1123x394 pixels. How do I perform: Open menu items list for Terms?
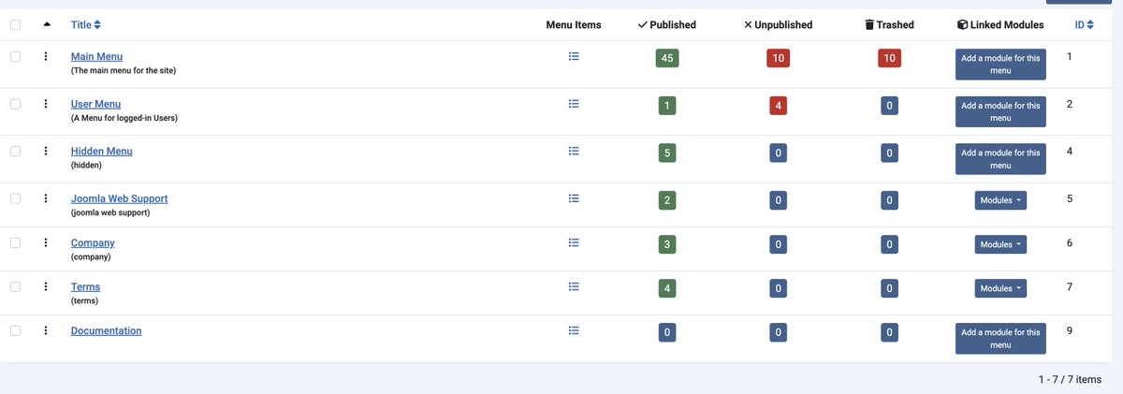[574, 286]
